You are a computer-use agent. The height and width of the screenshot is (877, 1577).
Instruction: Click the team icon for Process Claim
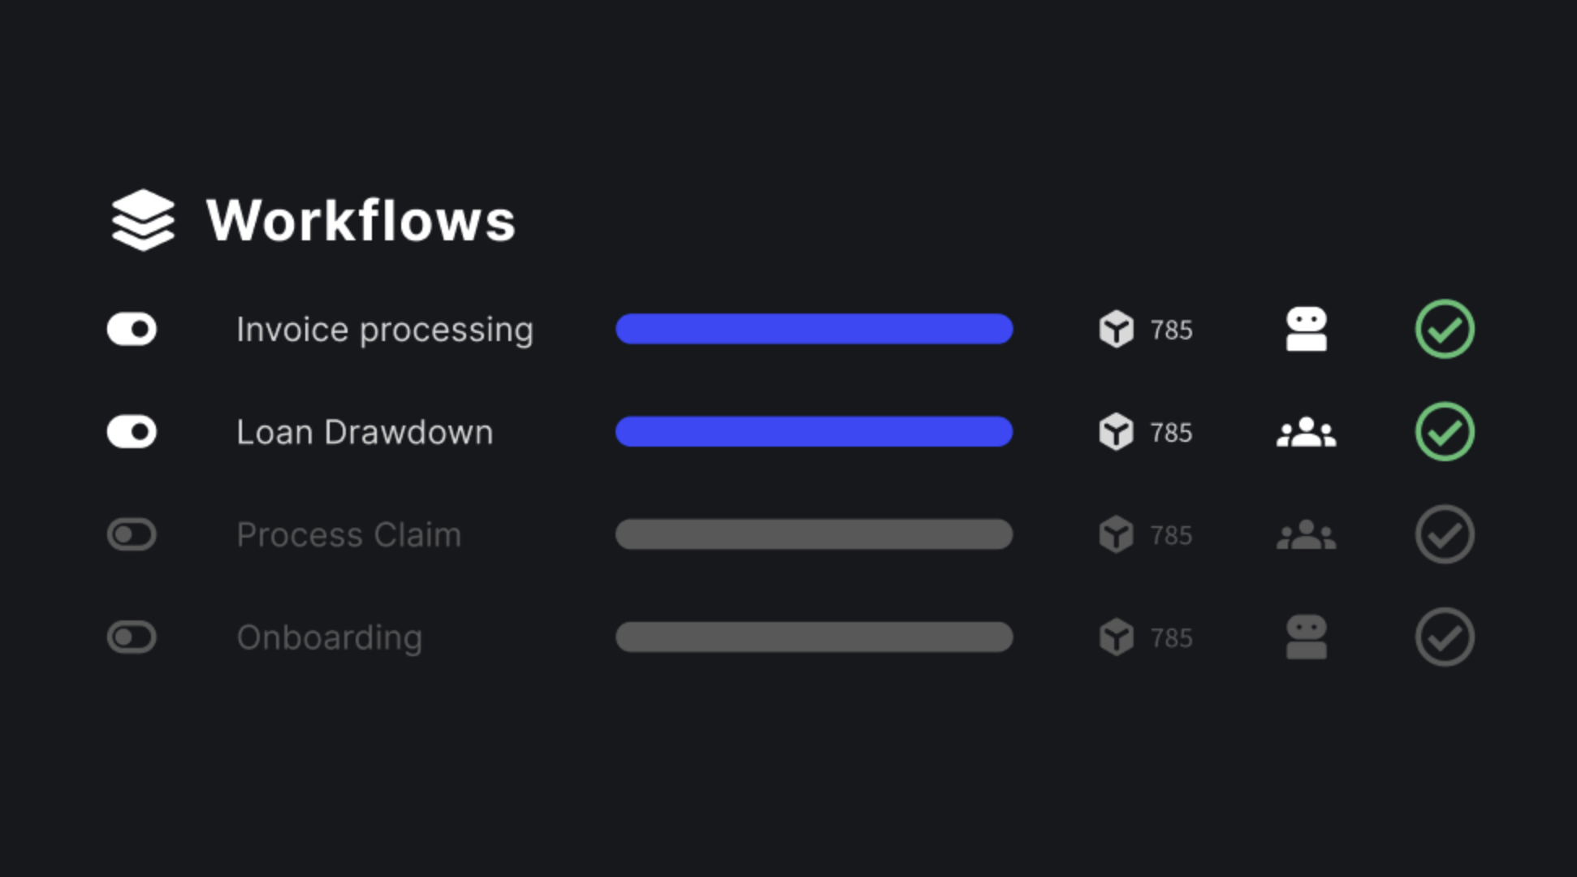(1306, 535)
